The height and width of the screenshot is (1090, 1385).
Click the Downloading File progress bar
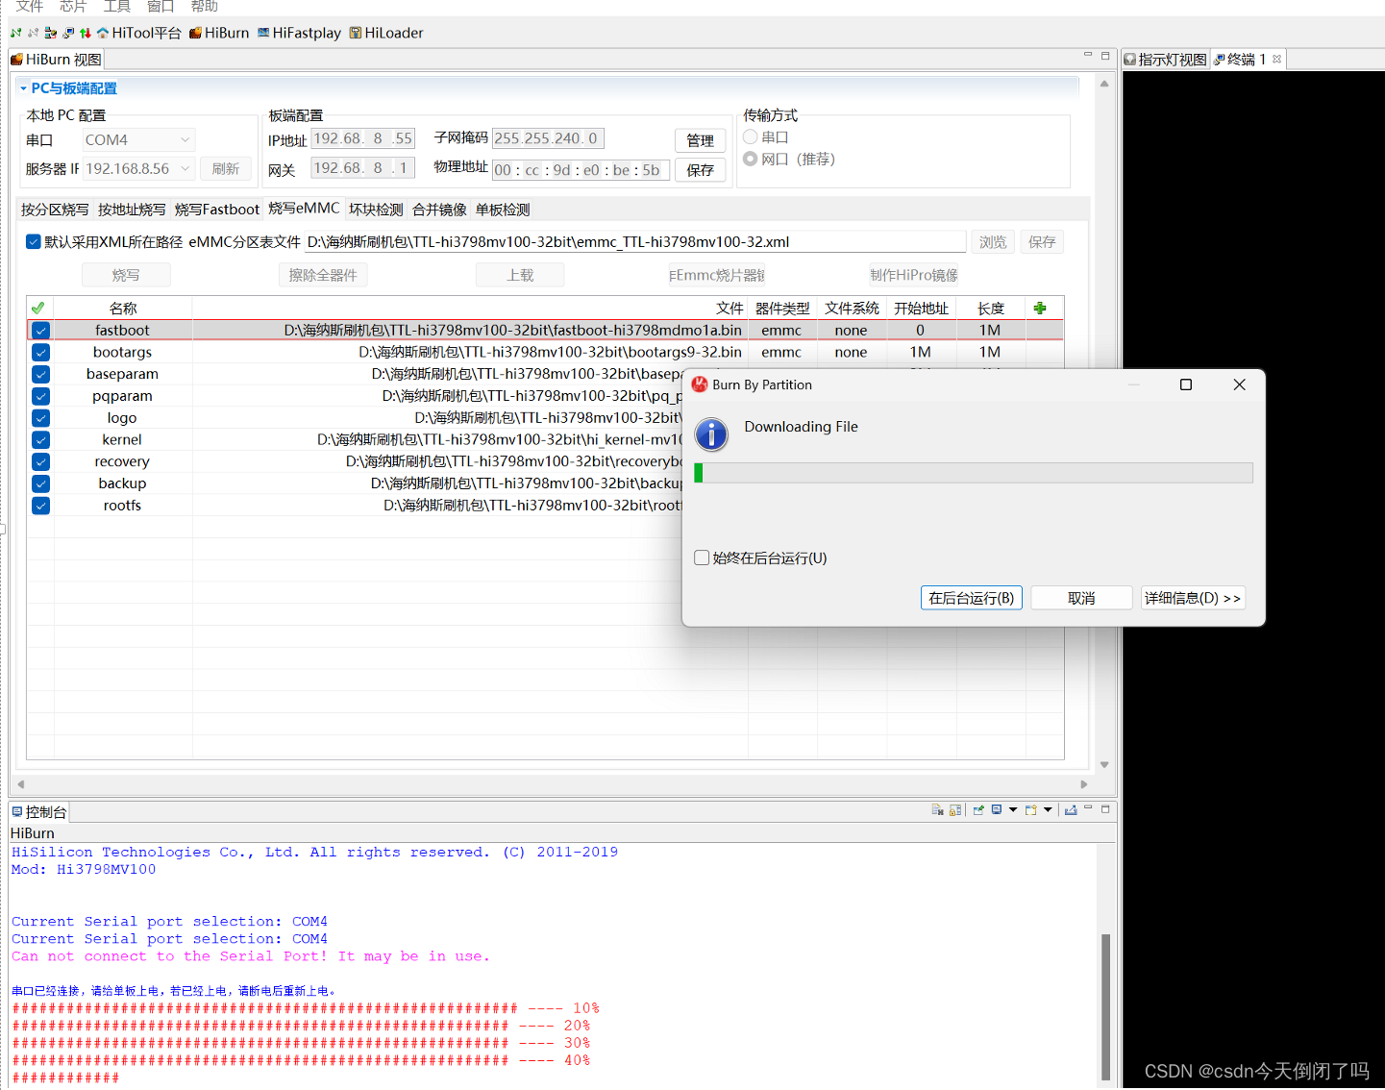click(974, 473)
